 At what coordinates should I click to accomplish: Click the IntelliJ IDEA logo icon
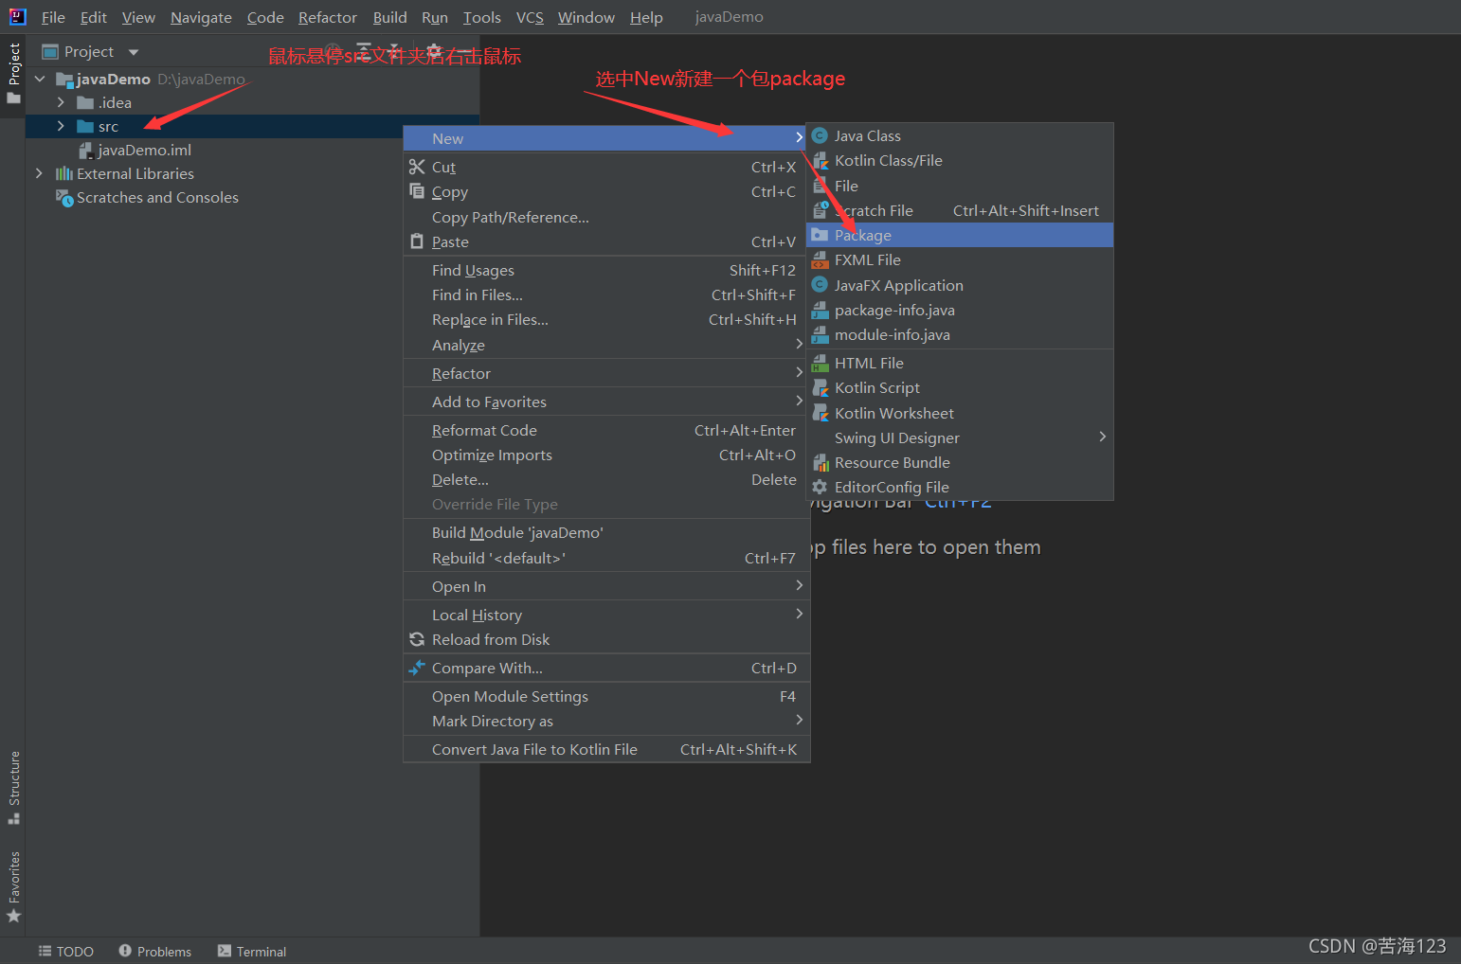pyautogui.click(x=17, y=17)
